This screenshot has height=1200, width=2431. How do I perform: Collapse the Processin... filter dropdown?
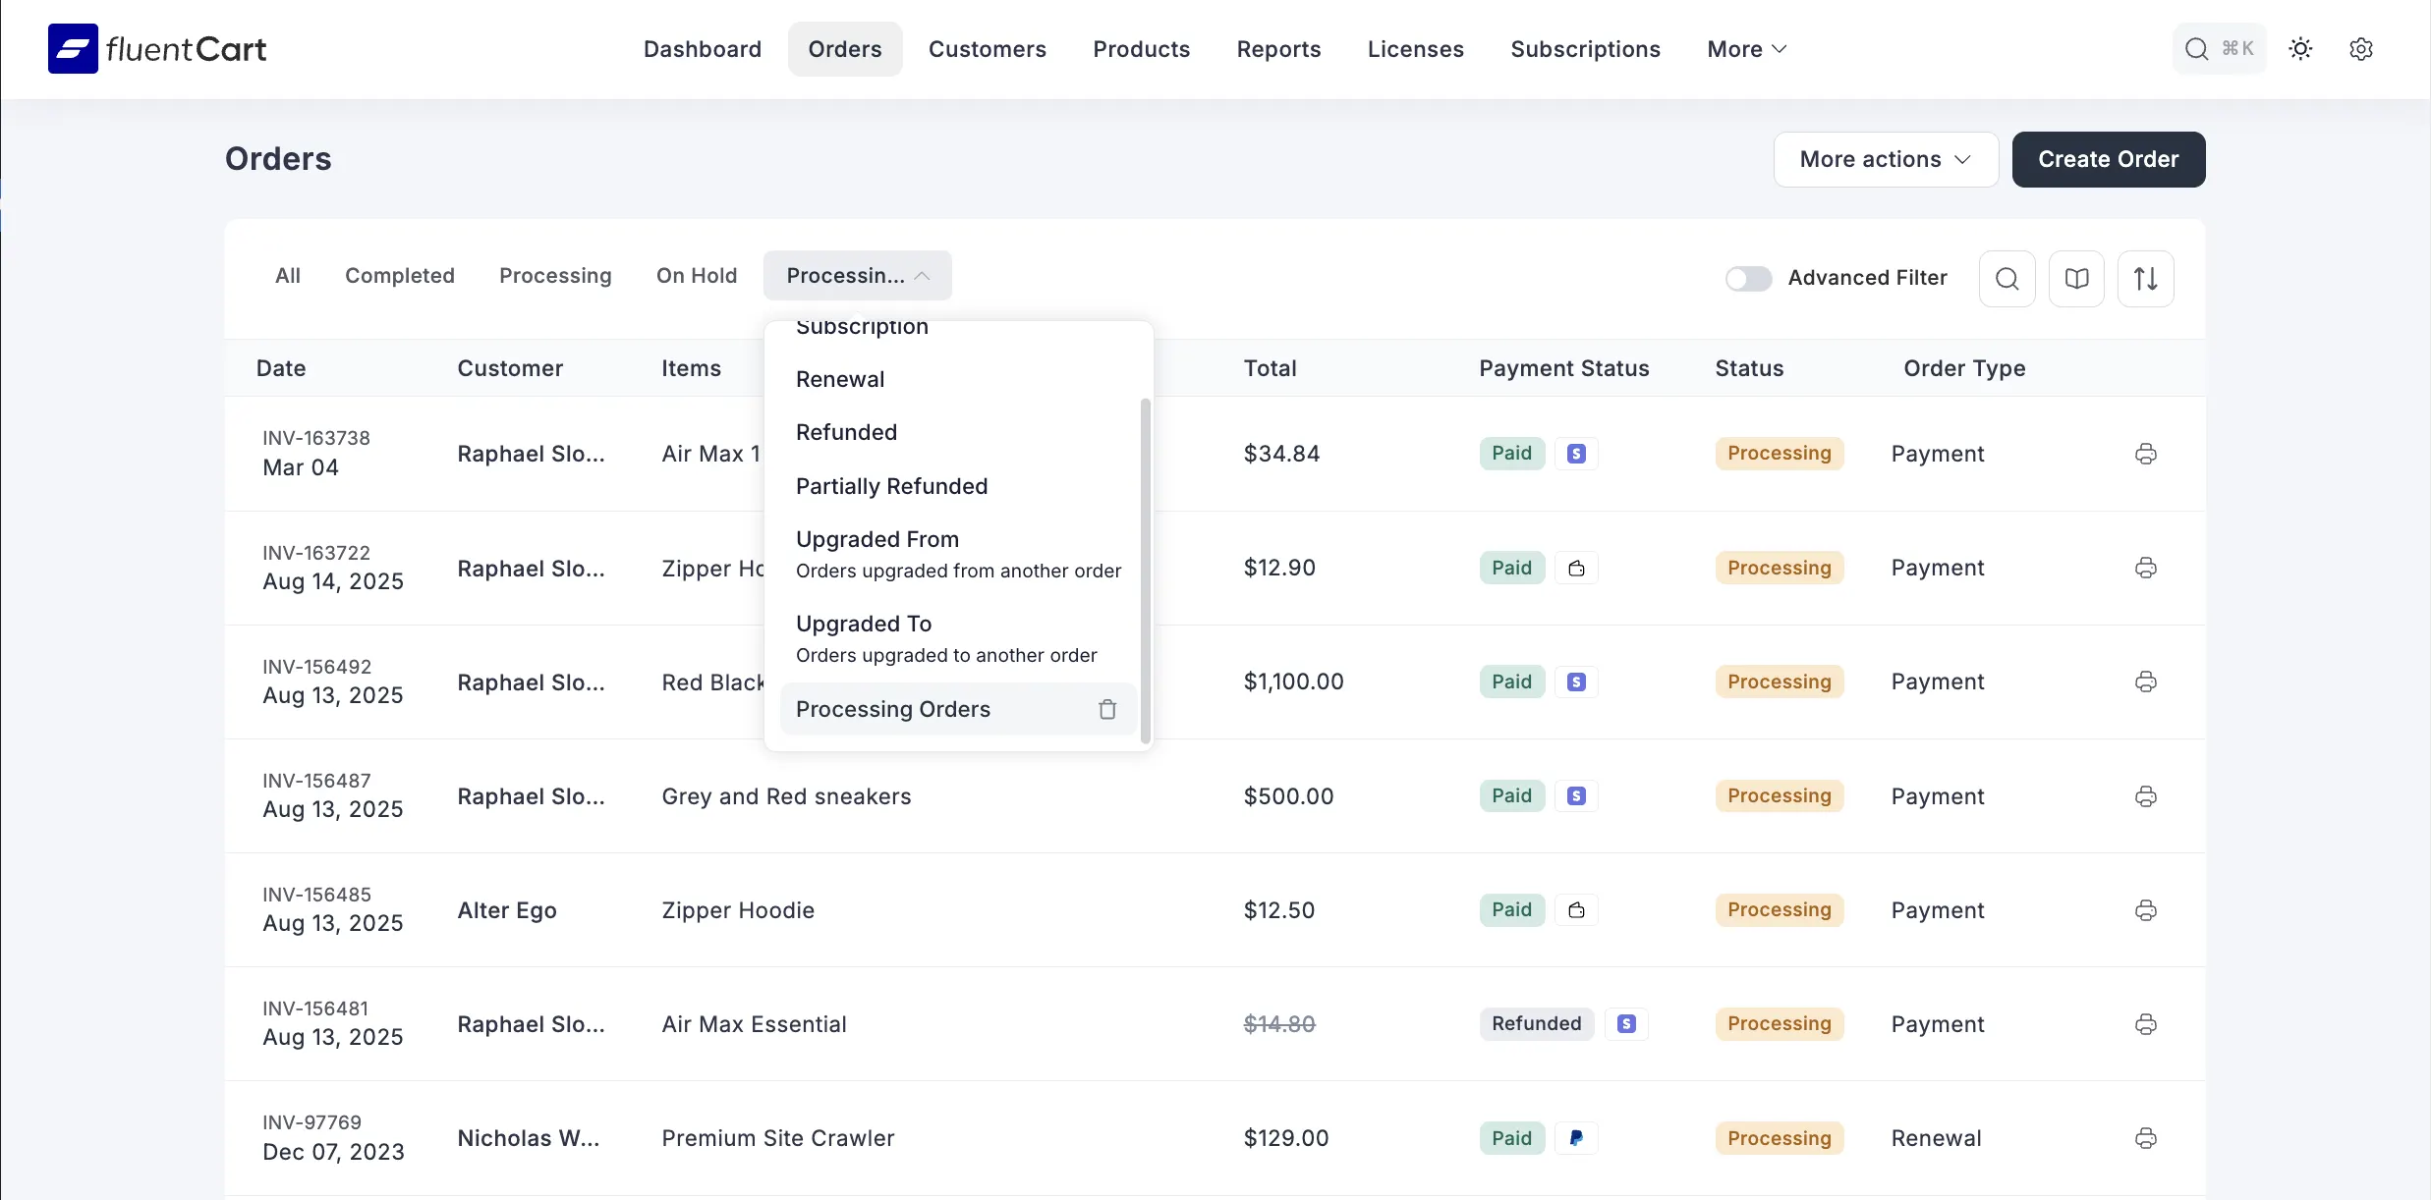point(857,276)
